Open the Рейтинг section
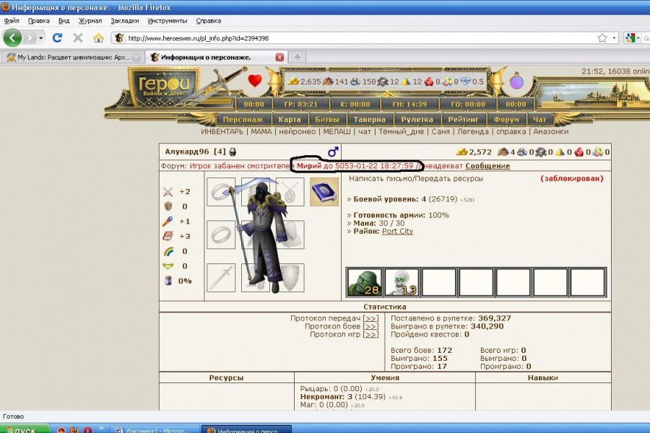The image size is (650, 433). [x=463, y=119]
